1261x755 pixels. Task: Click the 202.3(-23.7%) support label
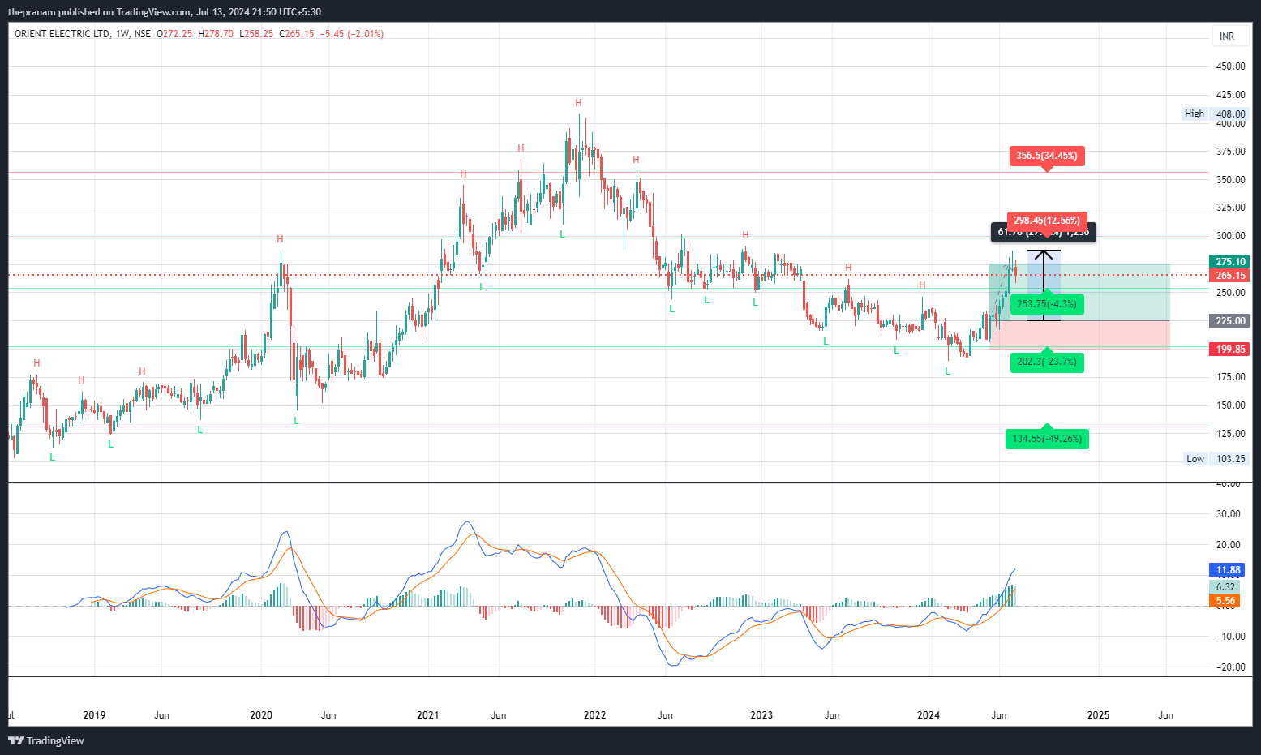(x=1047, y=362)
